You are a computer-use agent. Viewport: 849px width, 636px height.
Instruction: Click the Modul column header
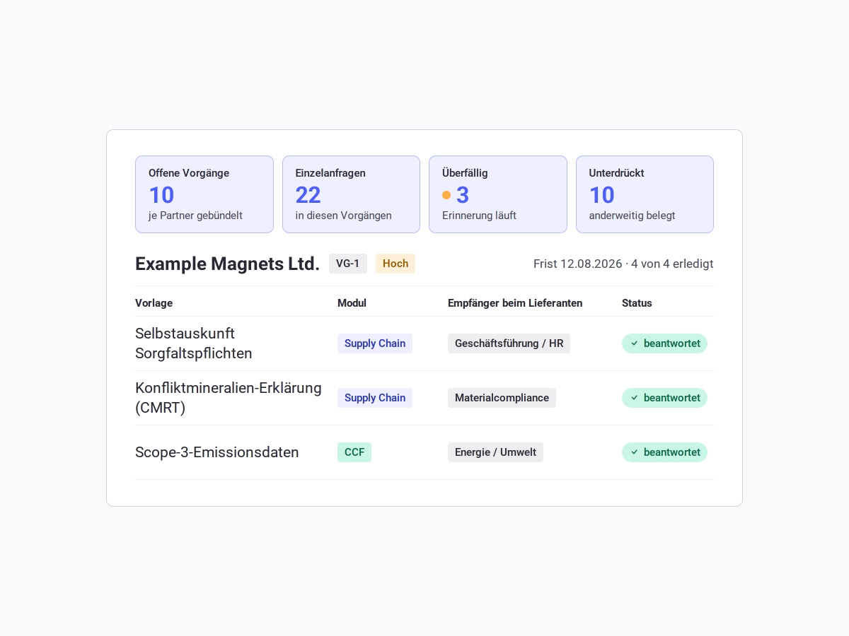tap(352, 303)
